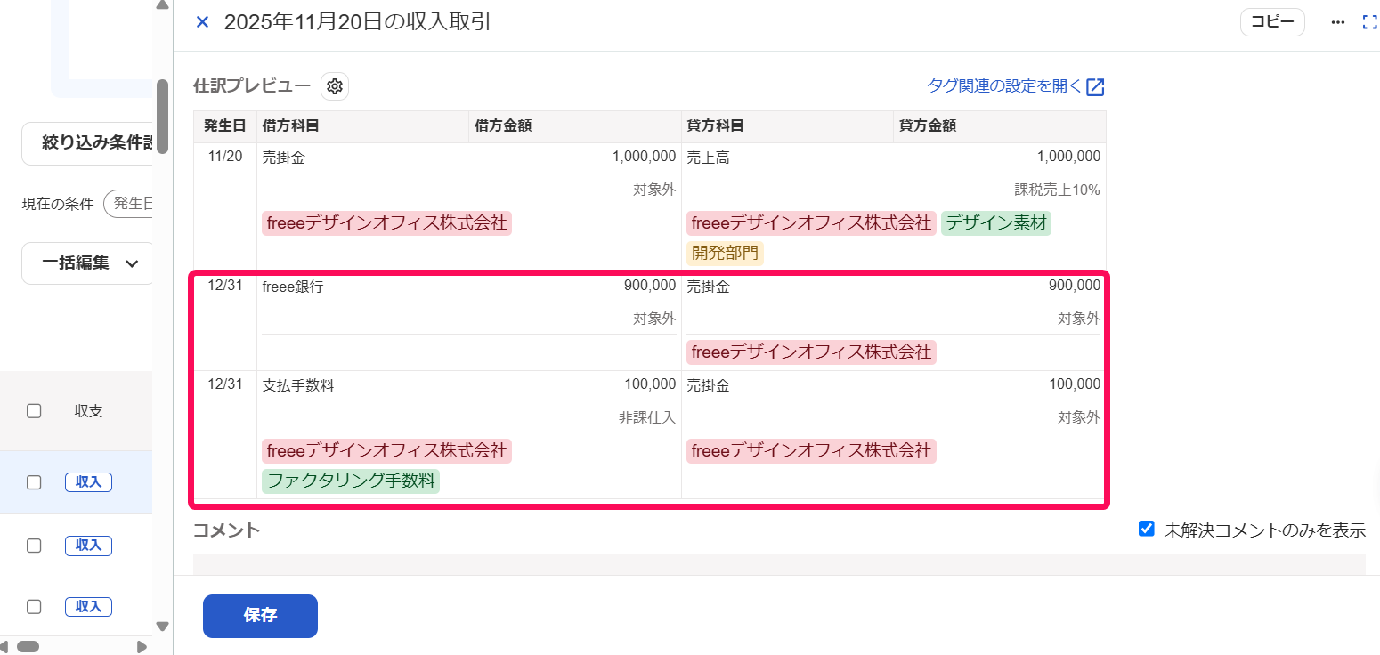1380x655 pixels.
Task: Click the 課税売上10% tax label
Action: tap(1058, 190)
